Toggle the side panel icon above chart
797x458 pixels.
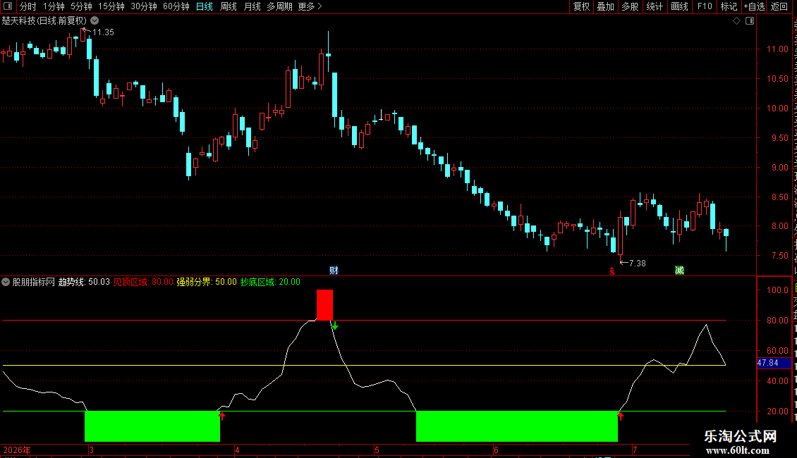(x=750, y=21)
